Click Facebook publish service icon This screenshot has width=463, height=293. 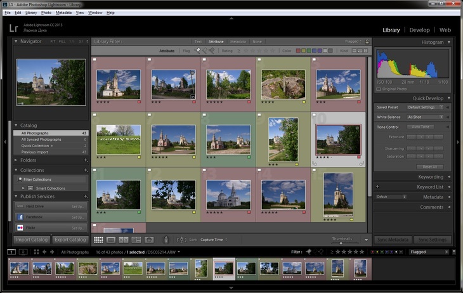pyautogui.click(x=20, y=217)
